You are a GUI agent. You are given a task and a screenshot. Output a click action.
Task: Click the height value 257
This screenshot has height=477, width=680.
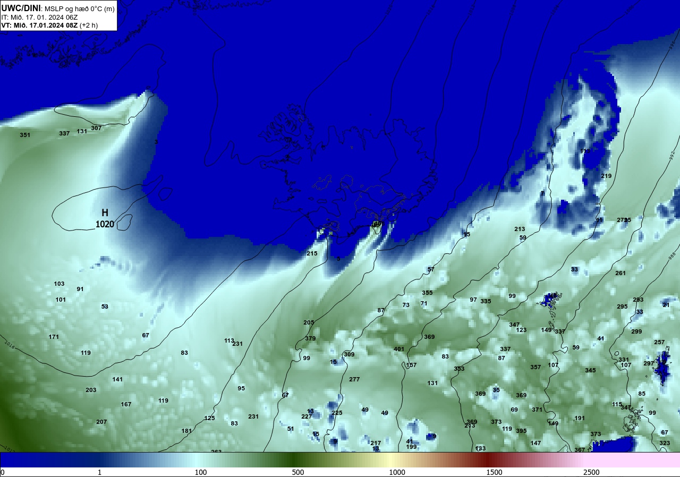pos(659,342)
